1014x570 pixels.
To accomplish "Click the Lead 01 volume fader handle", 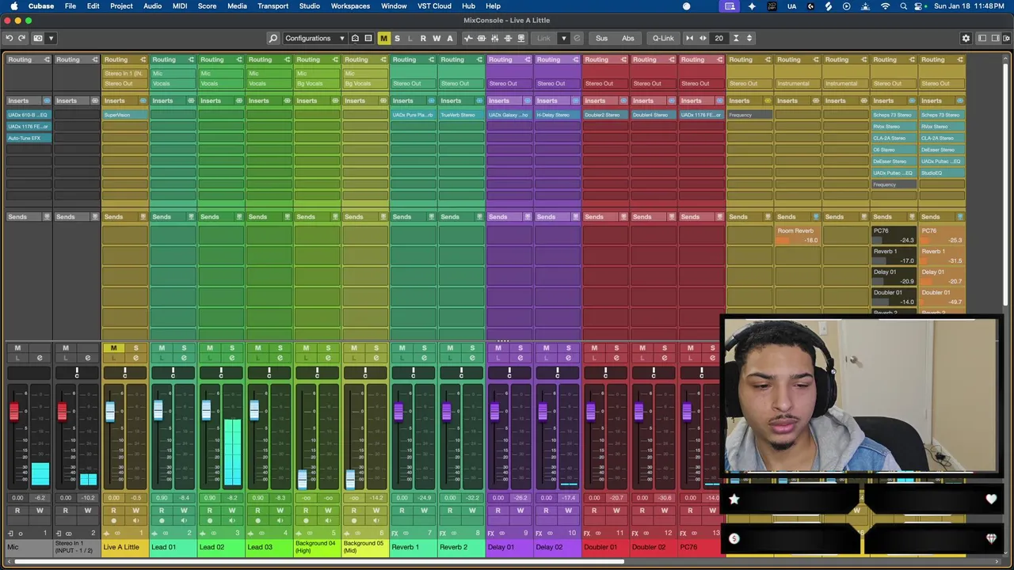I will point(158,410).
